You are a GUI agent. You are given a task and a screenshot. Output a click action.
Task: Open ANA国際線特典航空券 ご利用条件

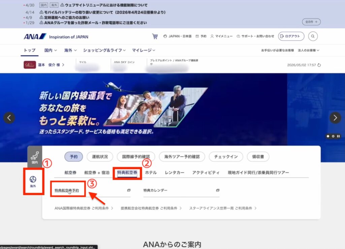point(84,208)
